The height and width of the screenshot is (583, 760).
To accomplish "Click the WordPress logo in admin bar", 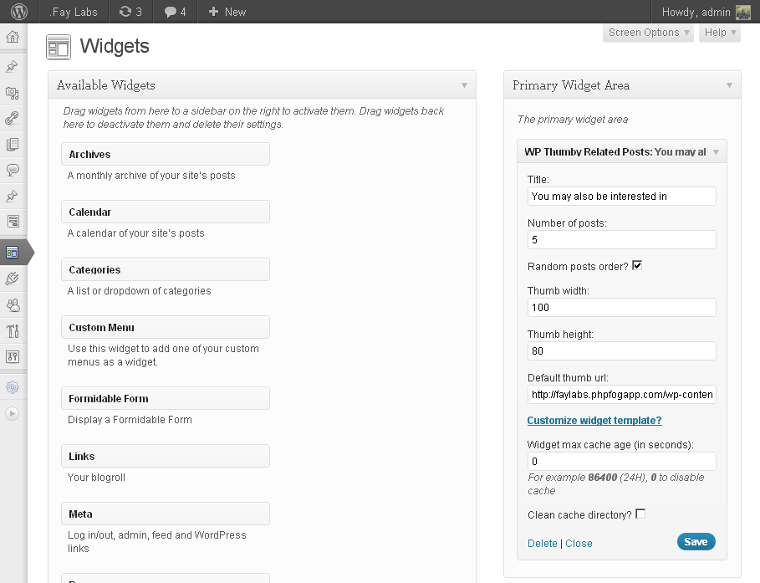I will (x=18, y=12).
